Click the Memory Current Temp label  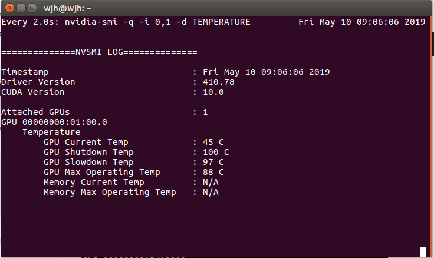tap(94, 183)
